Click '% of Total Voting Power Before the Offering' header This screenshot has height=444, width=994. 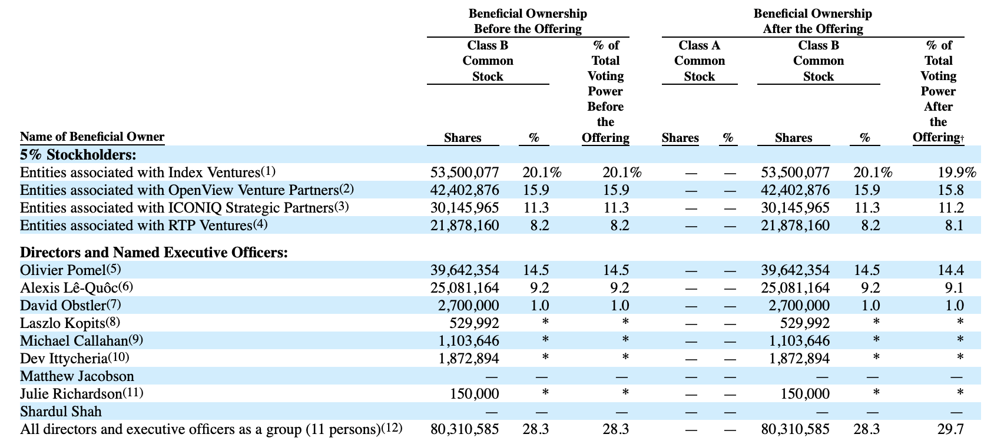click(x=605, y=91)
